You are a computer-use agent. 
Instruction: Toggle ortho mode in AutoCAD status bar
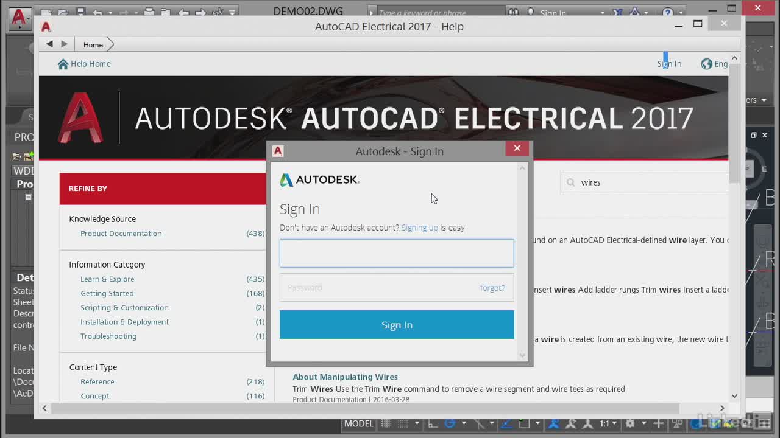(x=432, y=423)
